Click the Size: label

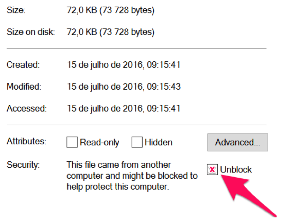16,11
